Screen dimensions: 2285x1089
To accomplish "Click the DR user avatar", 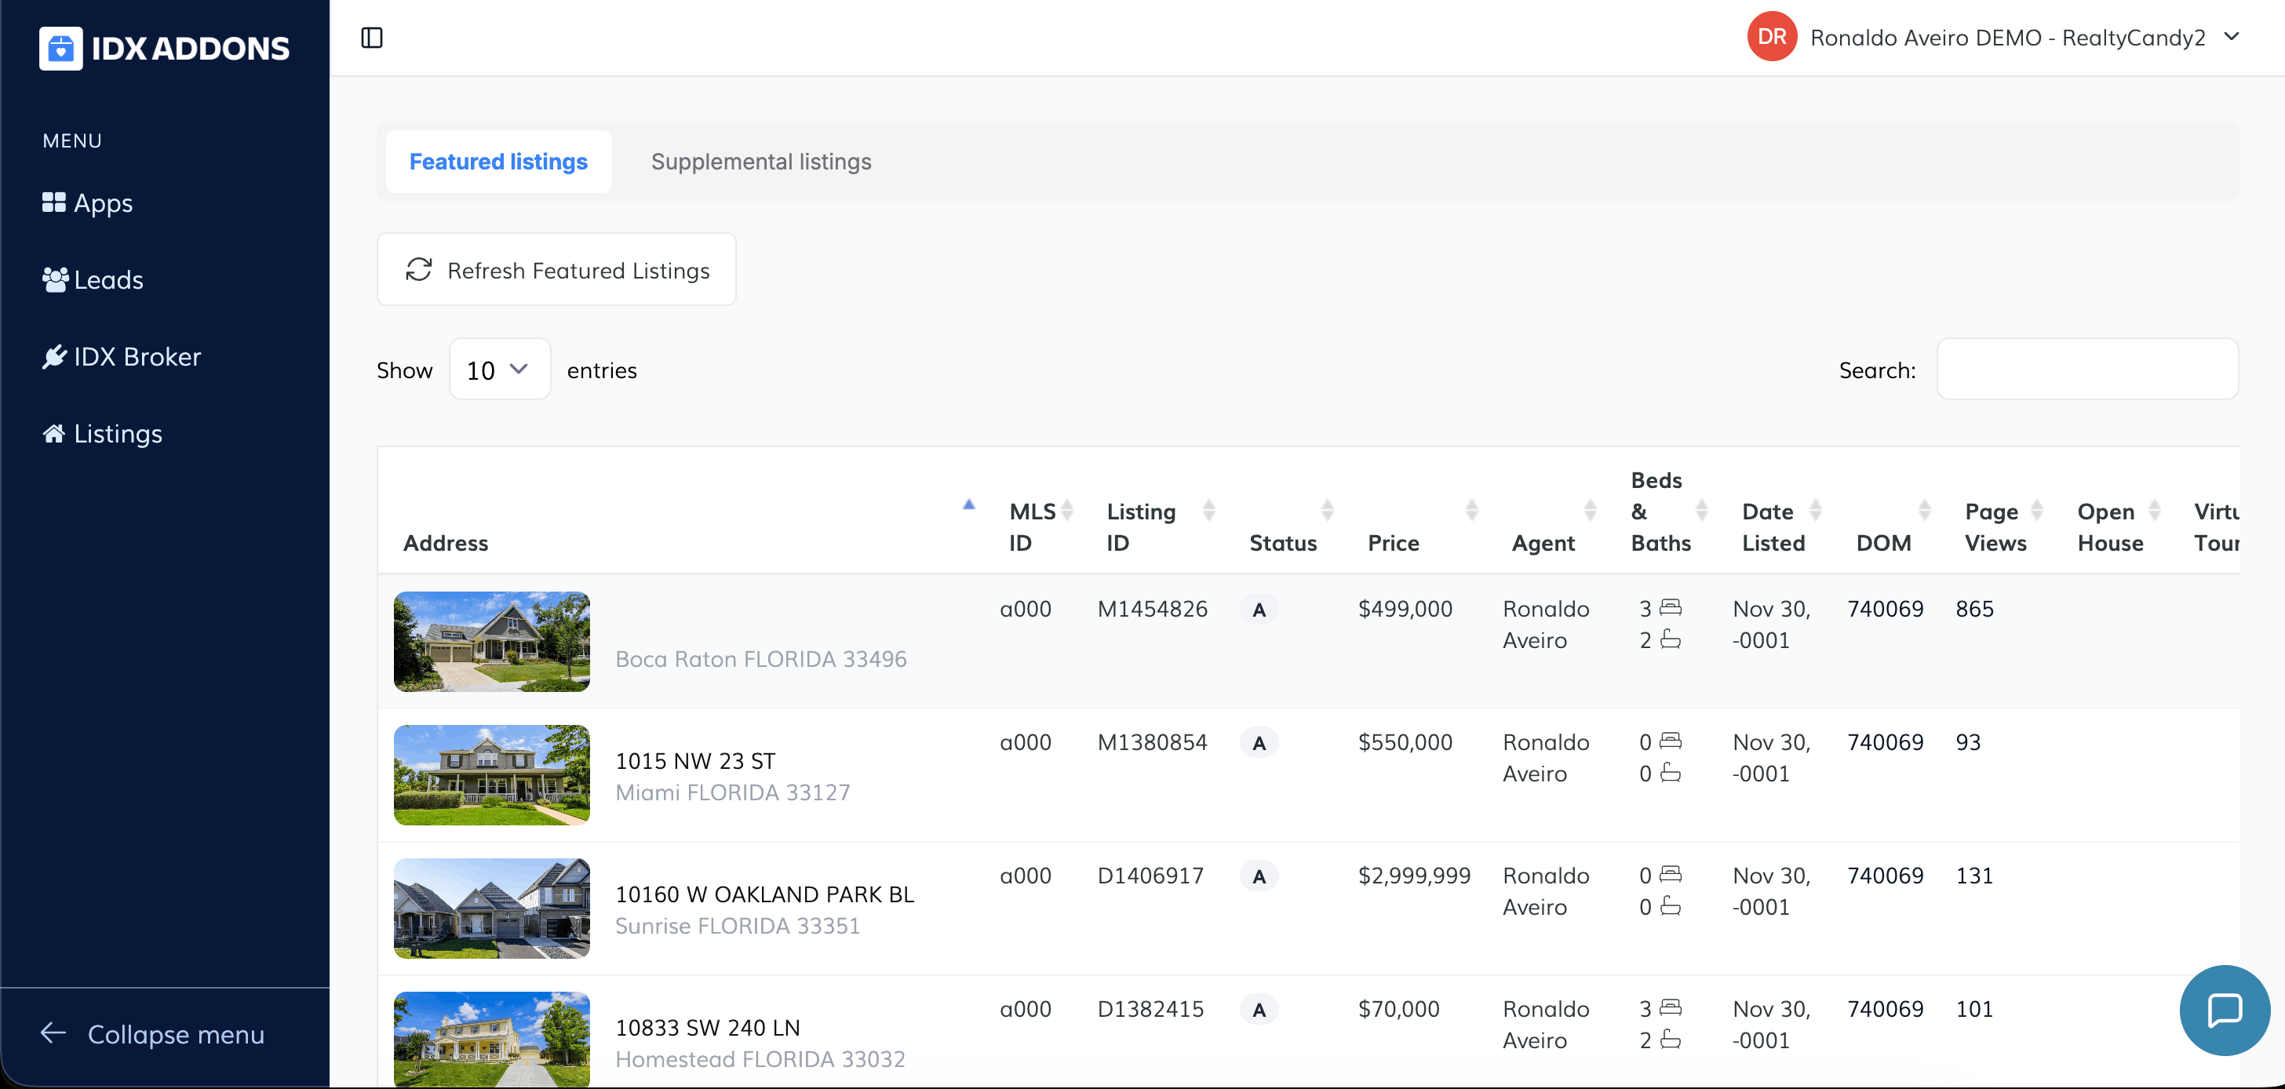I will click(x=1770, y=37).
